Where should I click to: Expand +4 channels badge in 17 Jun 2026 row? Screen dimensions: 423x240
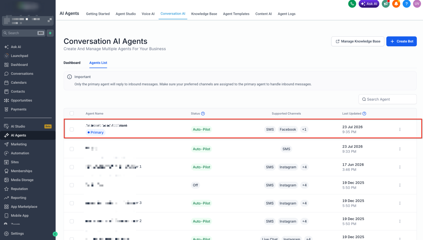(x=305, y=167)
